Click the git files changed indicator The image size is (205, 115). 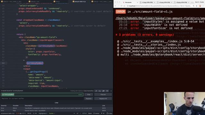coord(110,113)
